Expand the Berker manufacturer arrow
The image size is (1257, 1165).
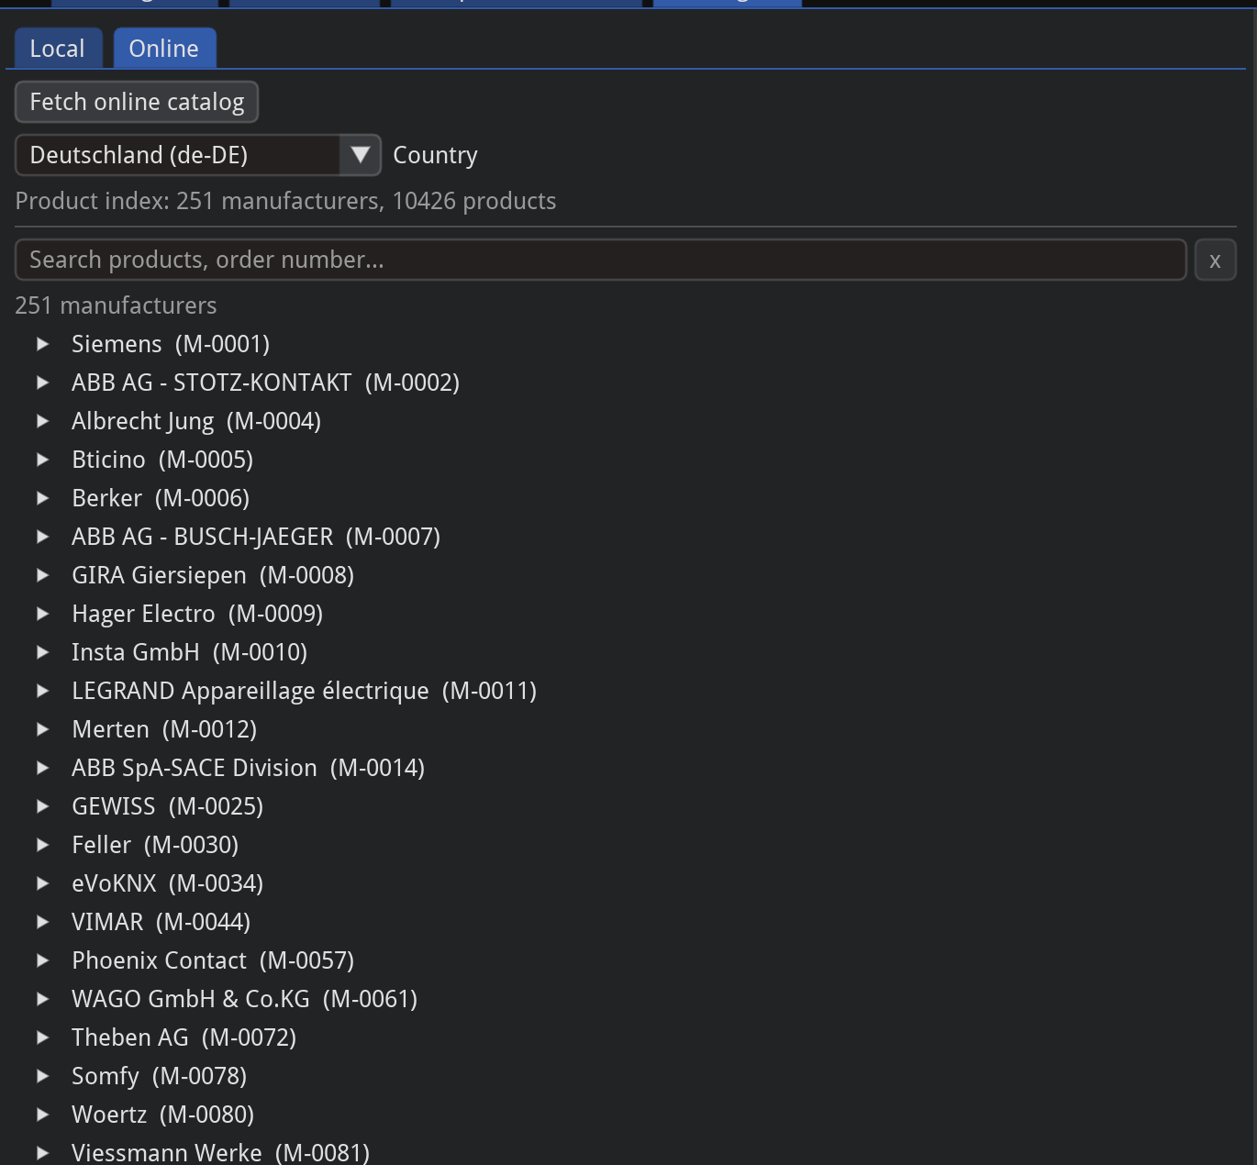pos(42,498)
